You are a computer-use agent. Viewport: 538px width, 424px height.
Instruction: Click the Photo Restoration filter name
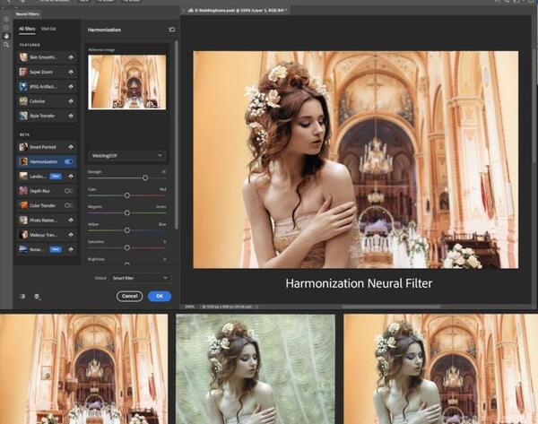click(43, 220)
